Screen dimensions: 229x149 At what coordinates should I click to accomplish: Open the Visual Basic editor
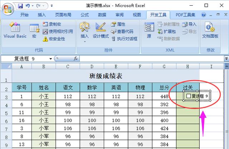(x=15, y=31)
